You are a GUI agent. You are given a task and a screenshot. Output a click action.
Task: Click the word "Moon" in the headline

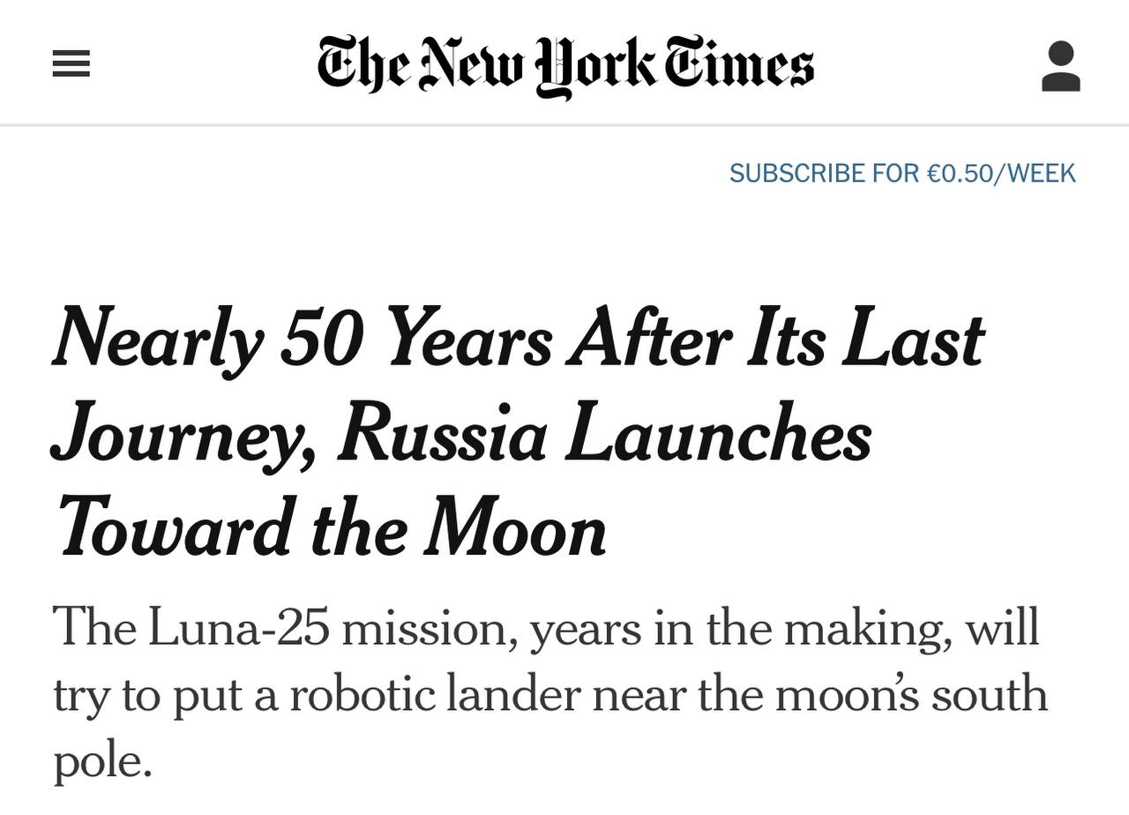coord(515,529)
